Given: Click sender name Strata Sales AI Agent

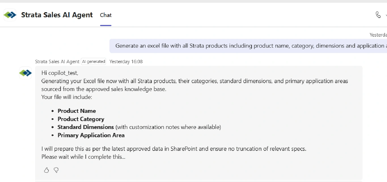Looking at the screenshot, I should pyautogui.click(x=57, y=62).
